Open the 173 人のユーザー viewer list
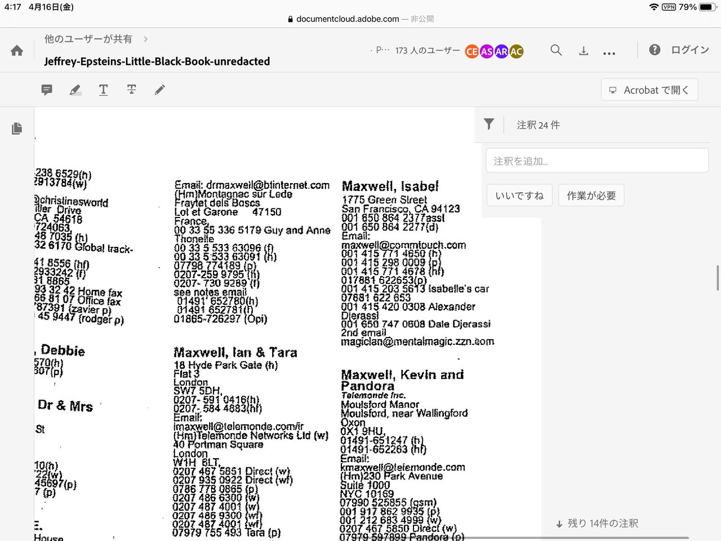The height and width of the screenshot is (541, 721). (x=428, y=51)
